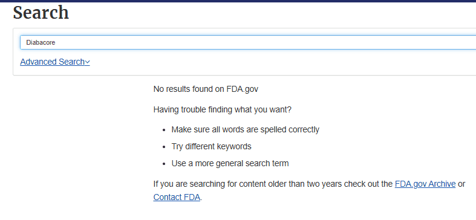Click the dark navy bar at page top
Image resolution: width=476 pixels, height=220 pixels.
pos(238,1)
